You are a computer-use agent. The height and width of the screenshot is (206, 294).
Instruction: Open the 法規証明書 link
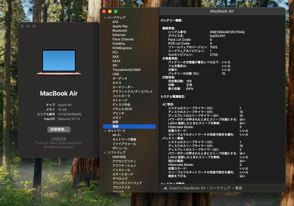59,138
